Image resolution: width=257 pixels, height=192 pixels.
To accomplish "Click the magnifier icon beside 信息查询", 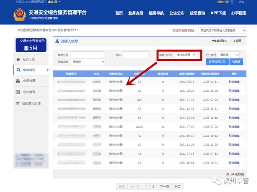I will [18, 70].
